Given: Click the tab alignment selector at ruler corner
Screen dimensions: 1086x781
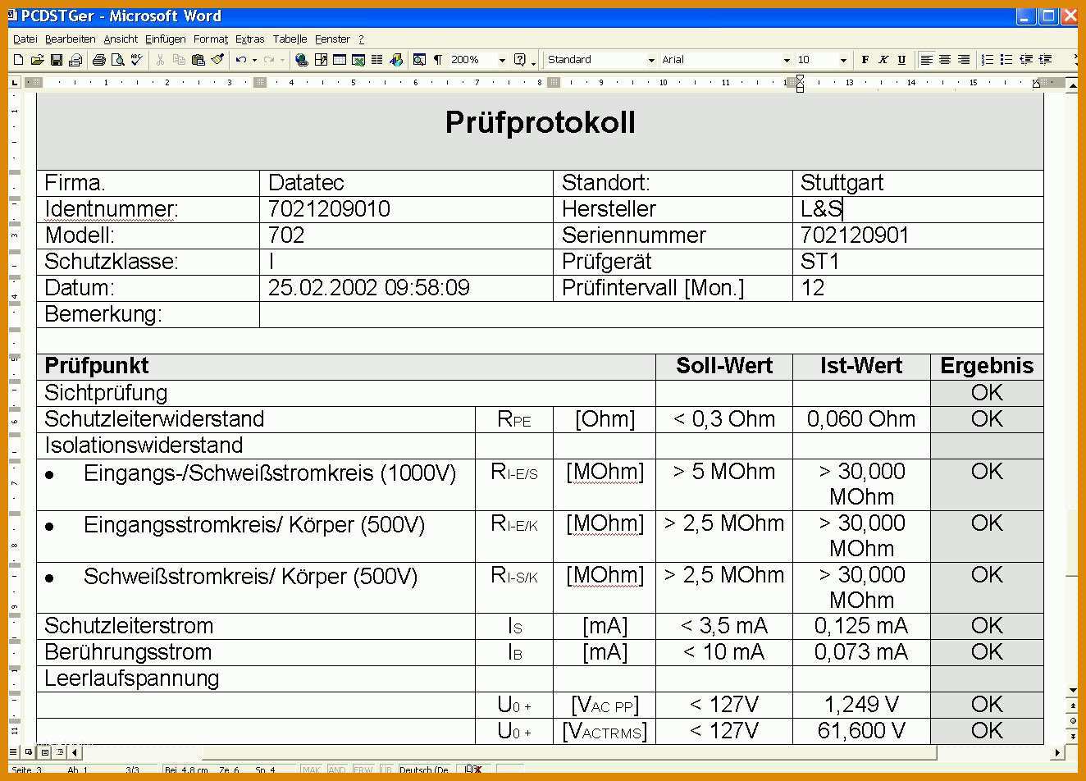Looking at the screenshot, I should point(15,82).
